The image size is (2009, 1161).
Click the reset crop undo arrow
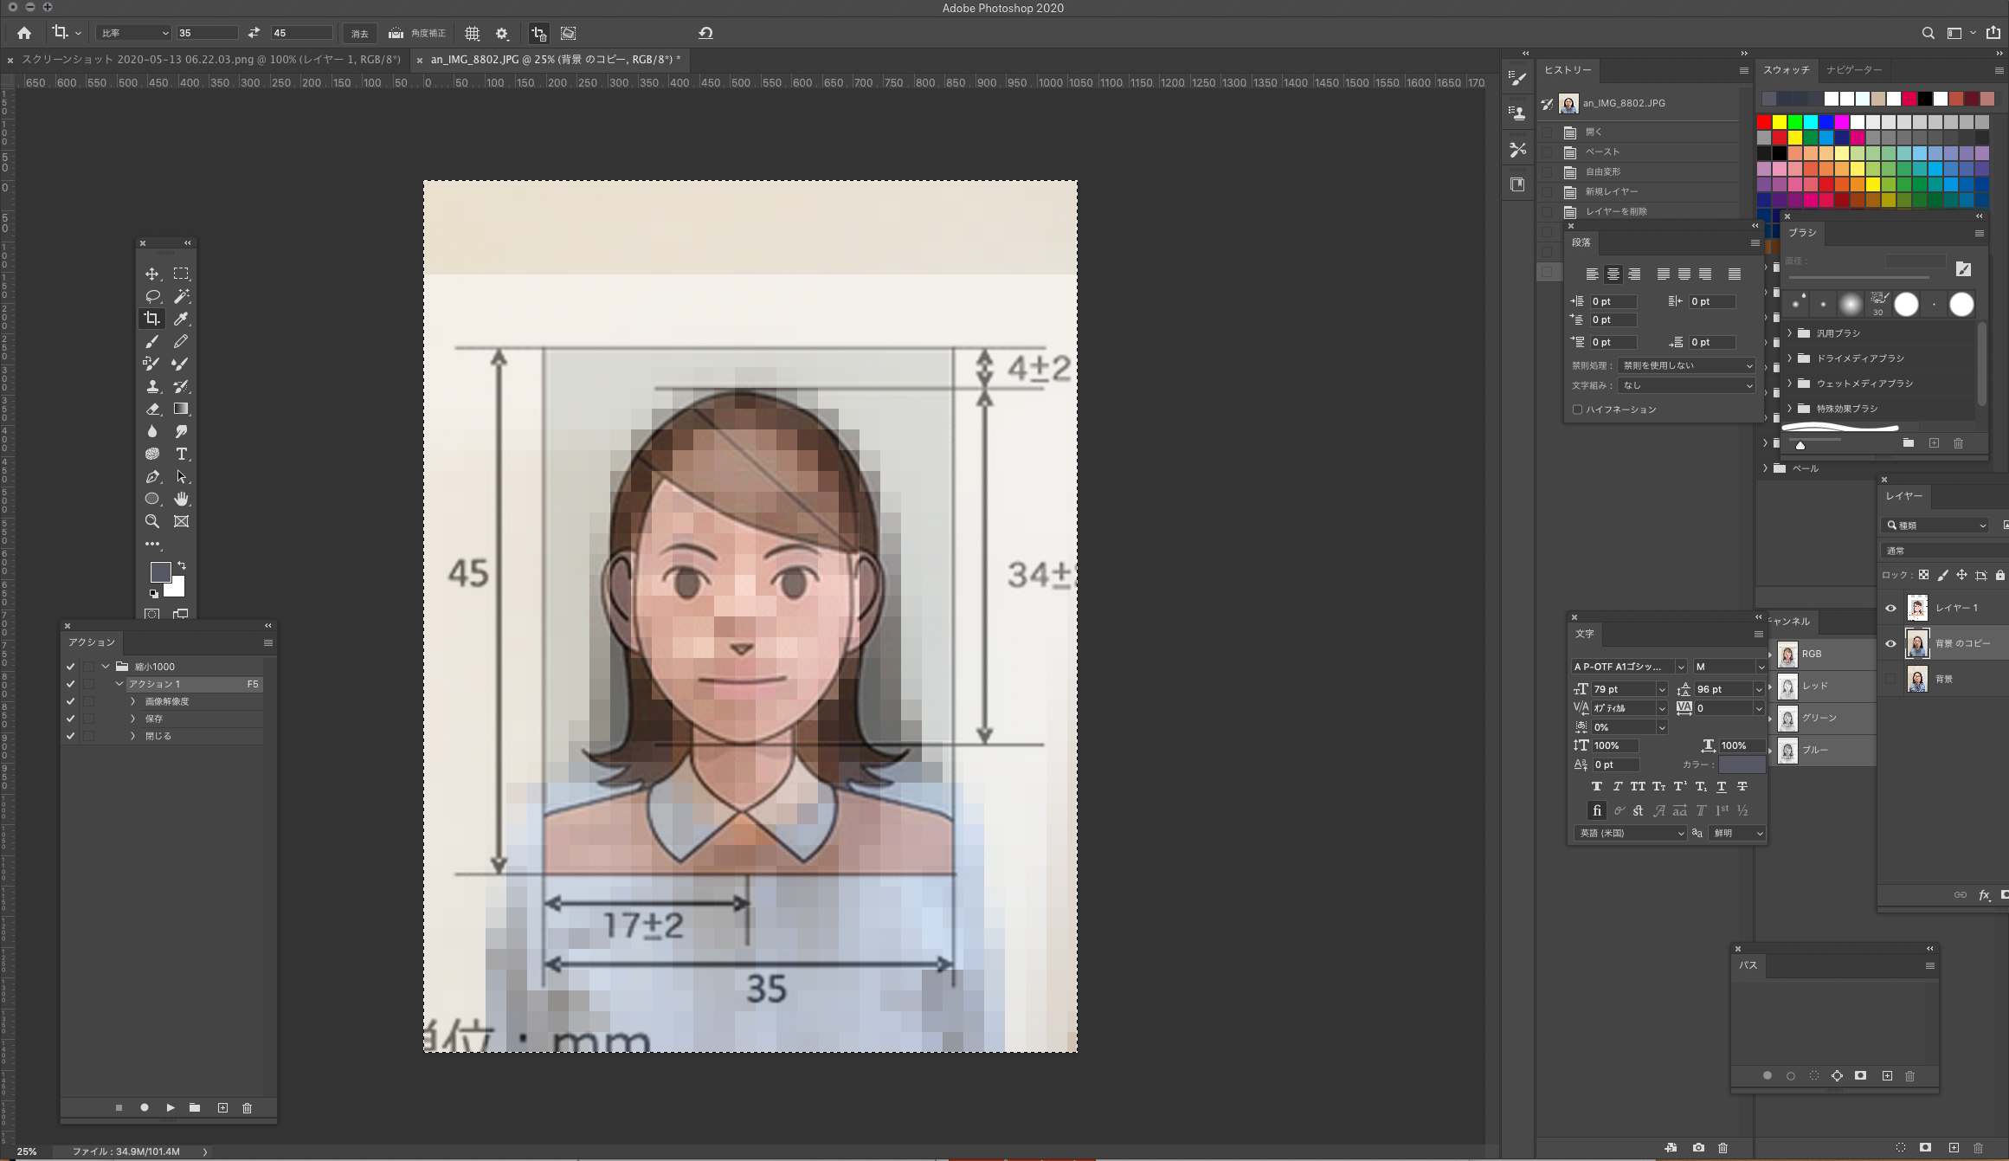[x=705, y=33]
